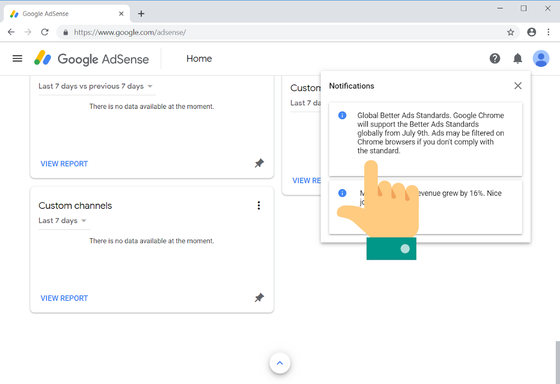This screenshot has width=560, height=384.
Task: Expand the Last 7 days vs previous 7 days dropdown
Action: (96, 86)
